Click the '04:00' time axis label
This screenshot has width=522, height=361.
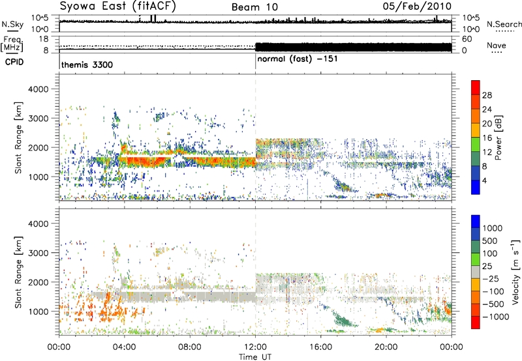(x=125, y=347)
